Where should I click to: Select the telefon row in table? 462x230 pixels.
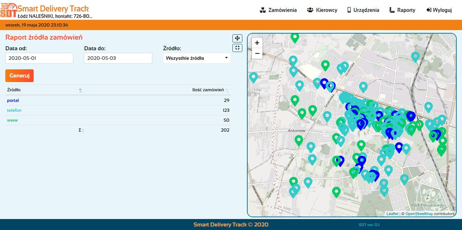(x=14, y=110)
